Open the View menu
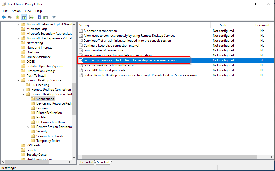275x171 pixels. pos(28,11)
